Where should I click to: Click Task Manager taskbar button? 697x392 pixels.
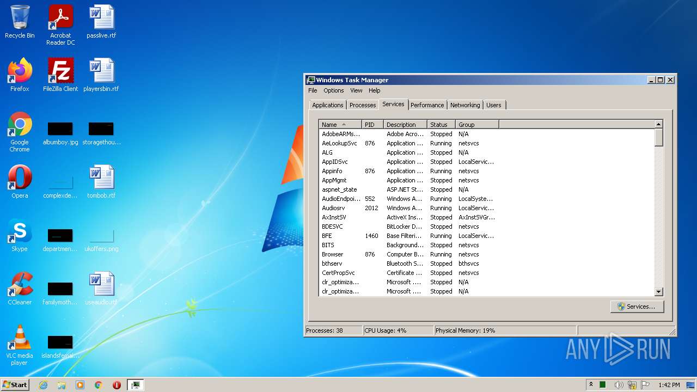click(x=135, y=385)
